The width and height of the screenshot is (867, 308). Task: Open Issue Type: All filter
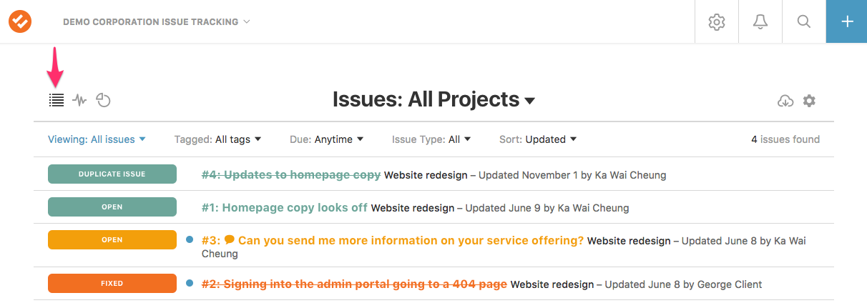tap(431, 139)
